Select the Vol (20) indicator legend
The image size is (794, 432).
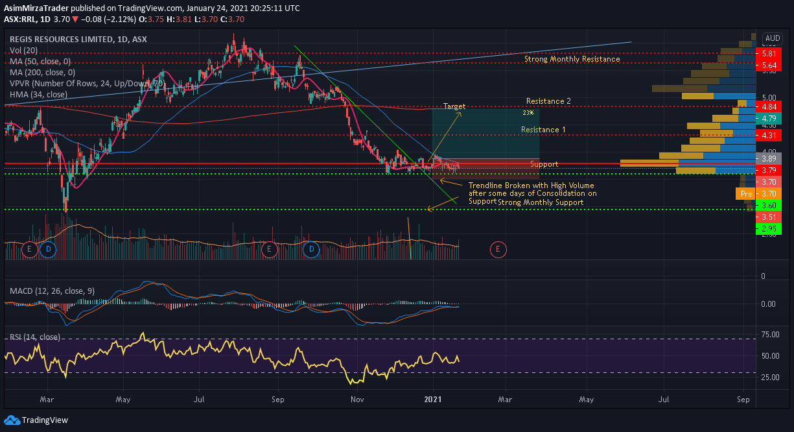[23, 50]
